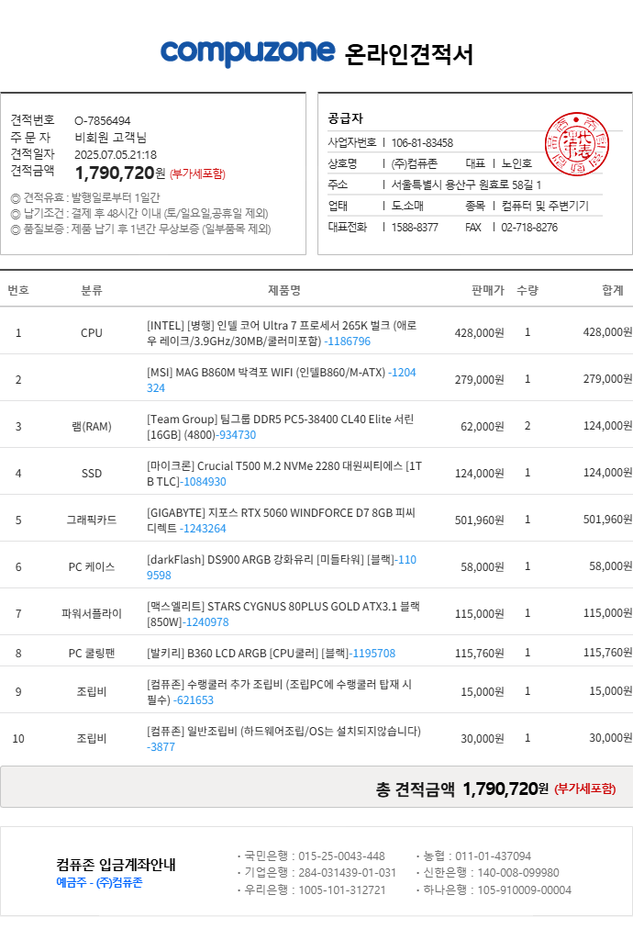Click business number 106-81-83458

pos(422,142)
